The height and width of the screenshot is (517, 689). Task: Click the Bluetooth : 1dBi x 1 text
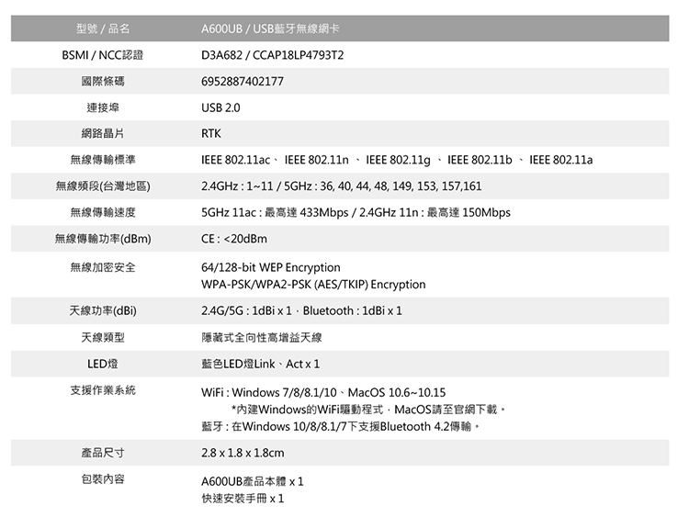[x=353, y=311]
